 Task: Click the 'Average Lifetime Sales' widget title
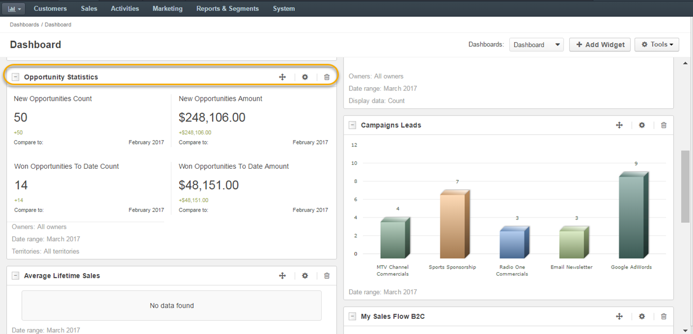click(62, 276)
